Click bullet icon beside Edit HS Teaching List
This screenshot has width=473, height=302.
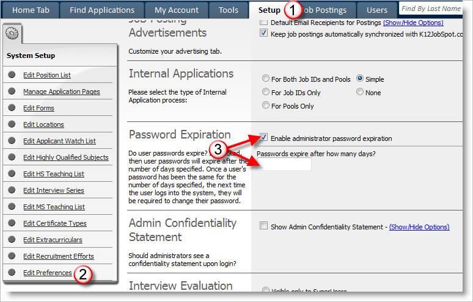[x=12, y=173]
